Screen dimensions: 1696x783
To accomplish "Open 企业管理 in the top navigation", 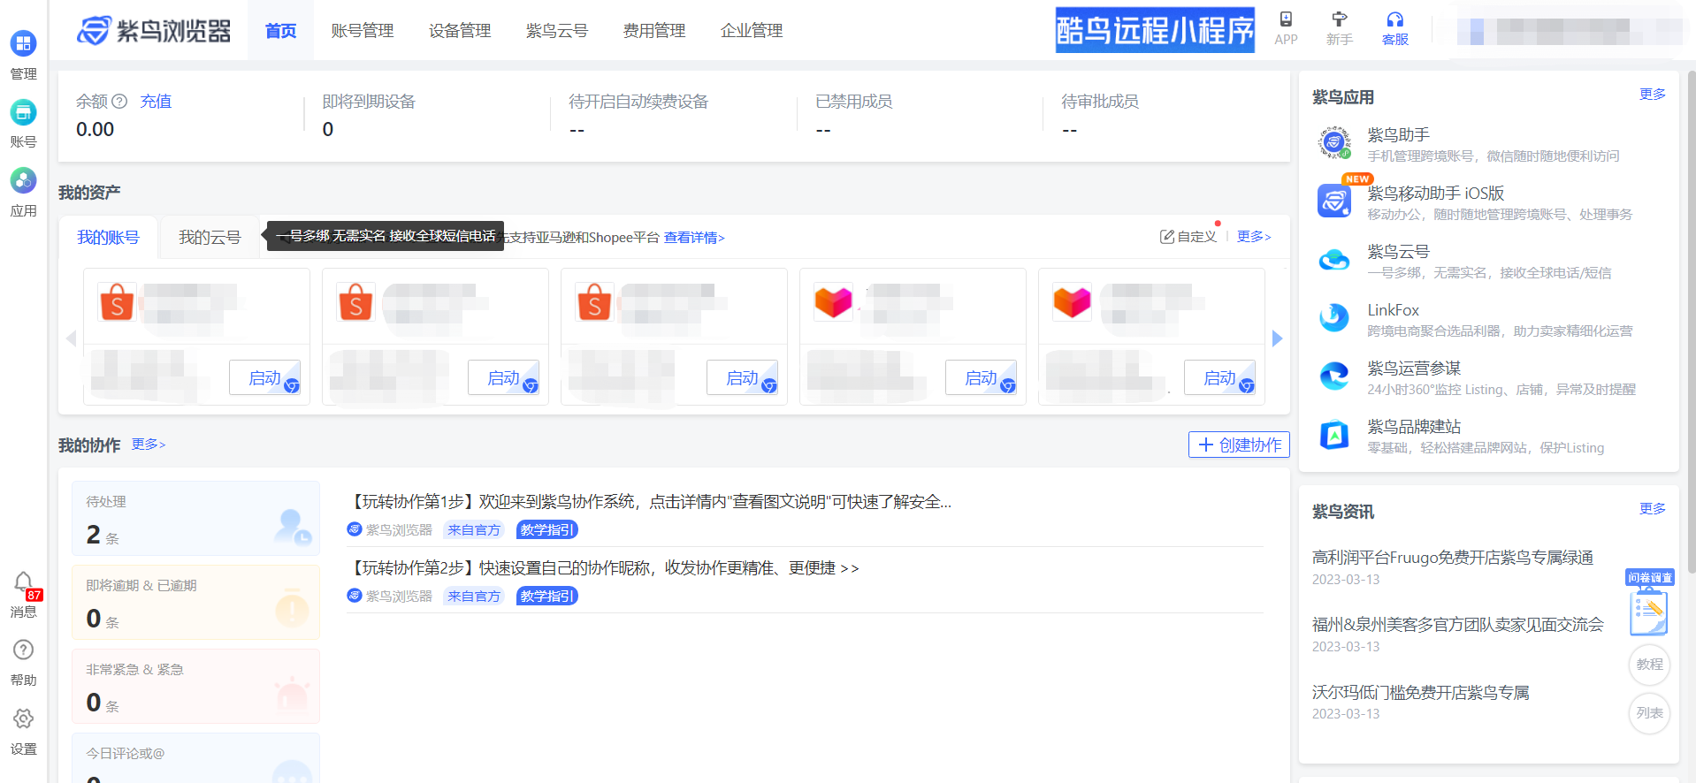I will click(x=752, y=31).
